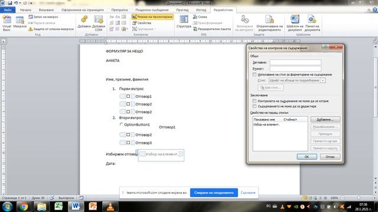Click the zoom slider in status bar

click(359, 198)
